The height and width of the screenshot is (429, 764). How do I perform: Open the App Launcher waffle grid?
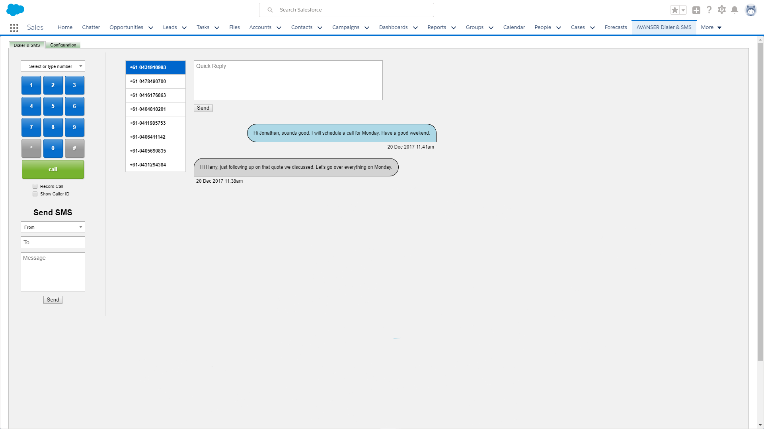click(x=14, y=27)
